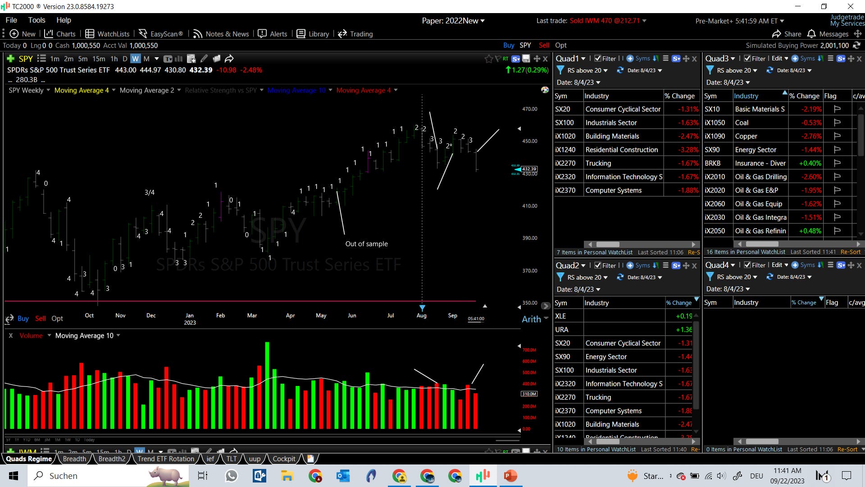Open Judgetrade My Services link
Viewport: 865px width, 487px height.
click(847, 20)
